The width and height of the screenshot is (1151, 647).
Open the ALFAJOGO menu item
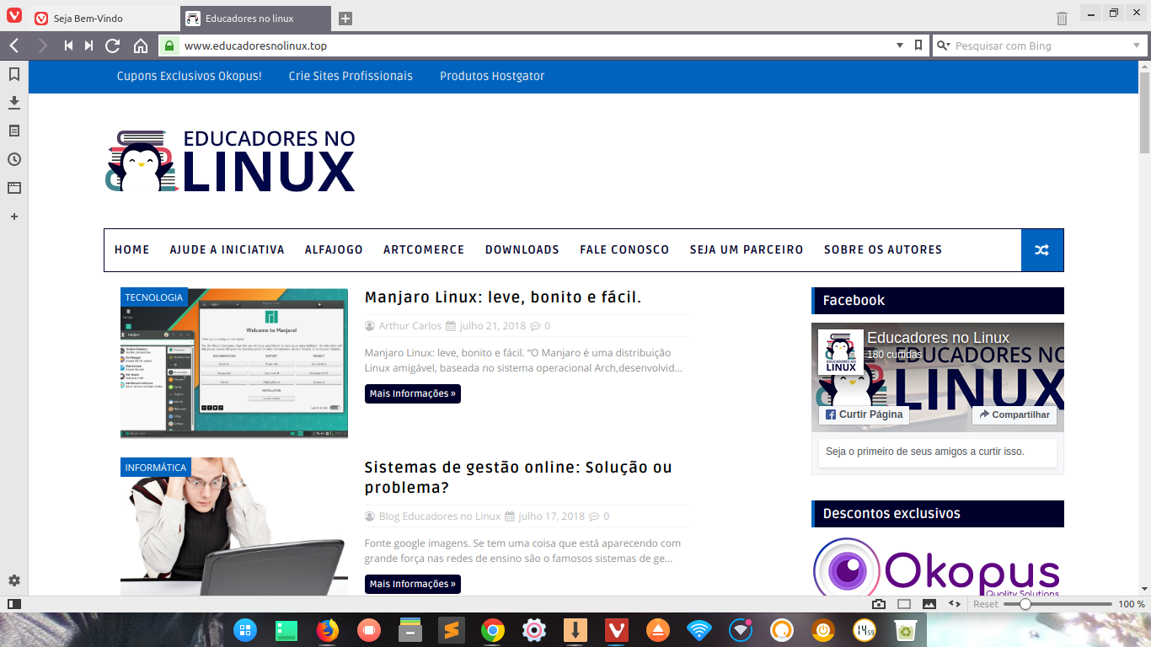(x=334, y=249)
